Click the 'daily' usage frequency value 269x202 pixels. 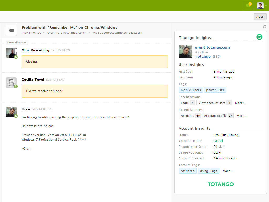(x=217, y=153)
